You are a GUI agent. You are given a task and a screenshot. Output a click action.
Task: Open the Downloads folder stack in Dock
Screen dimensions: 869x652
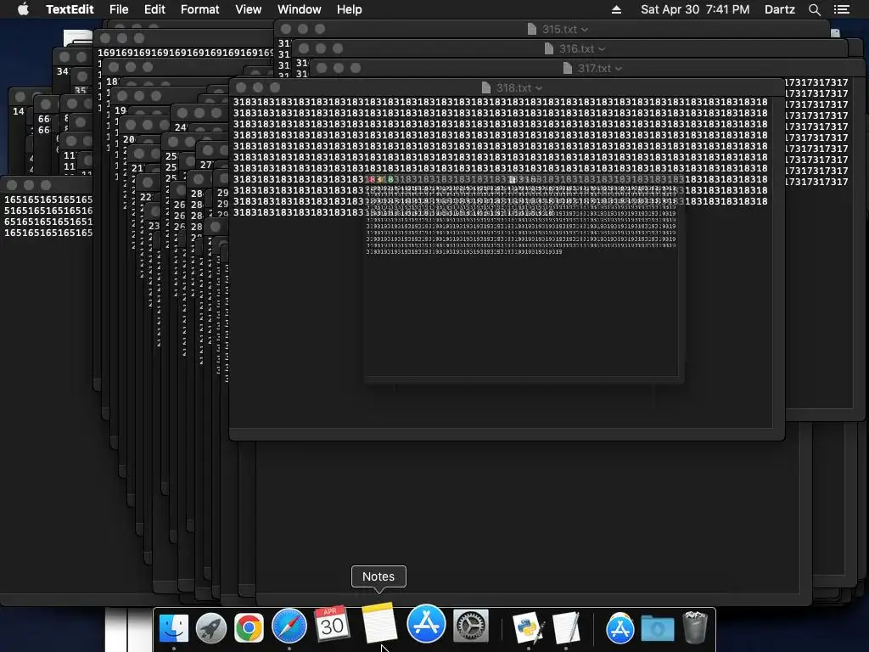658,629
